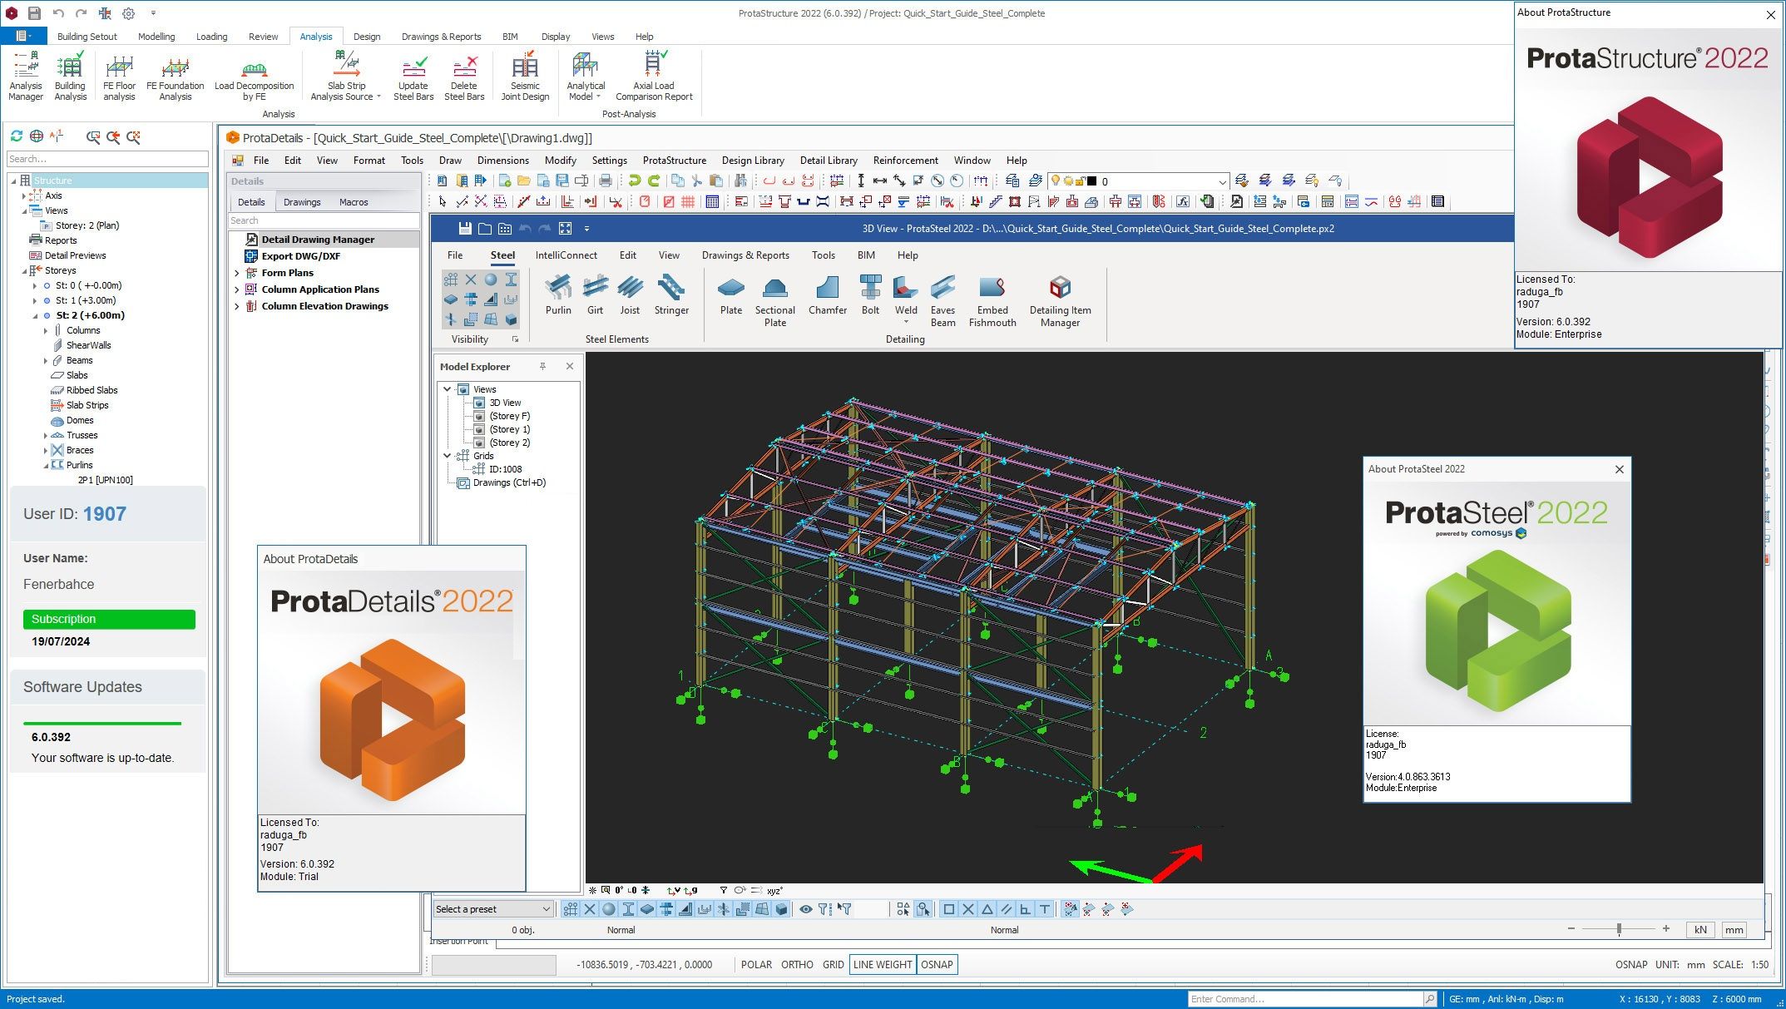Screen dimensions: 1786x1009
Task: Expand the Form Plans tree node
Action: [237, 273]
